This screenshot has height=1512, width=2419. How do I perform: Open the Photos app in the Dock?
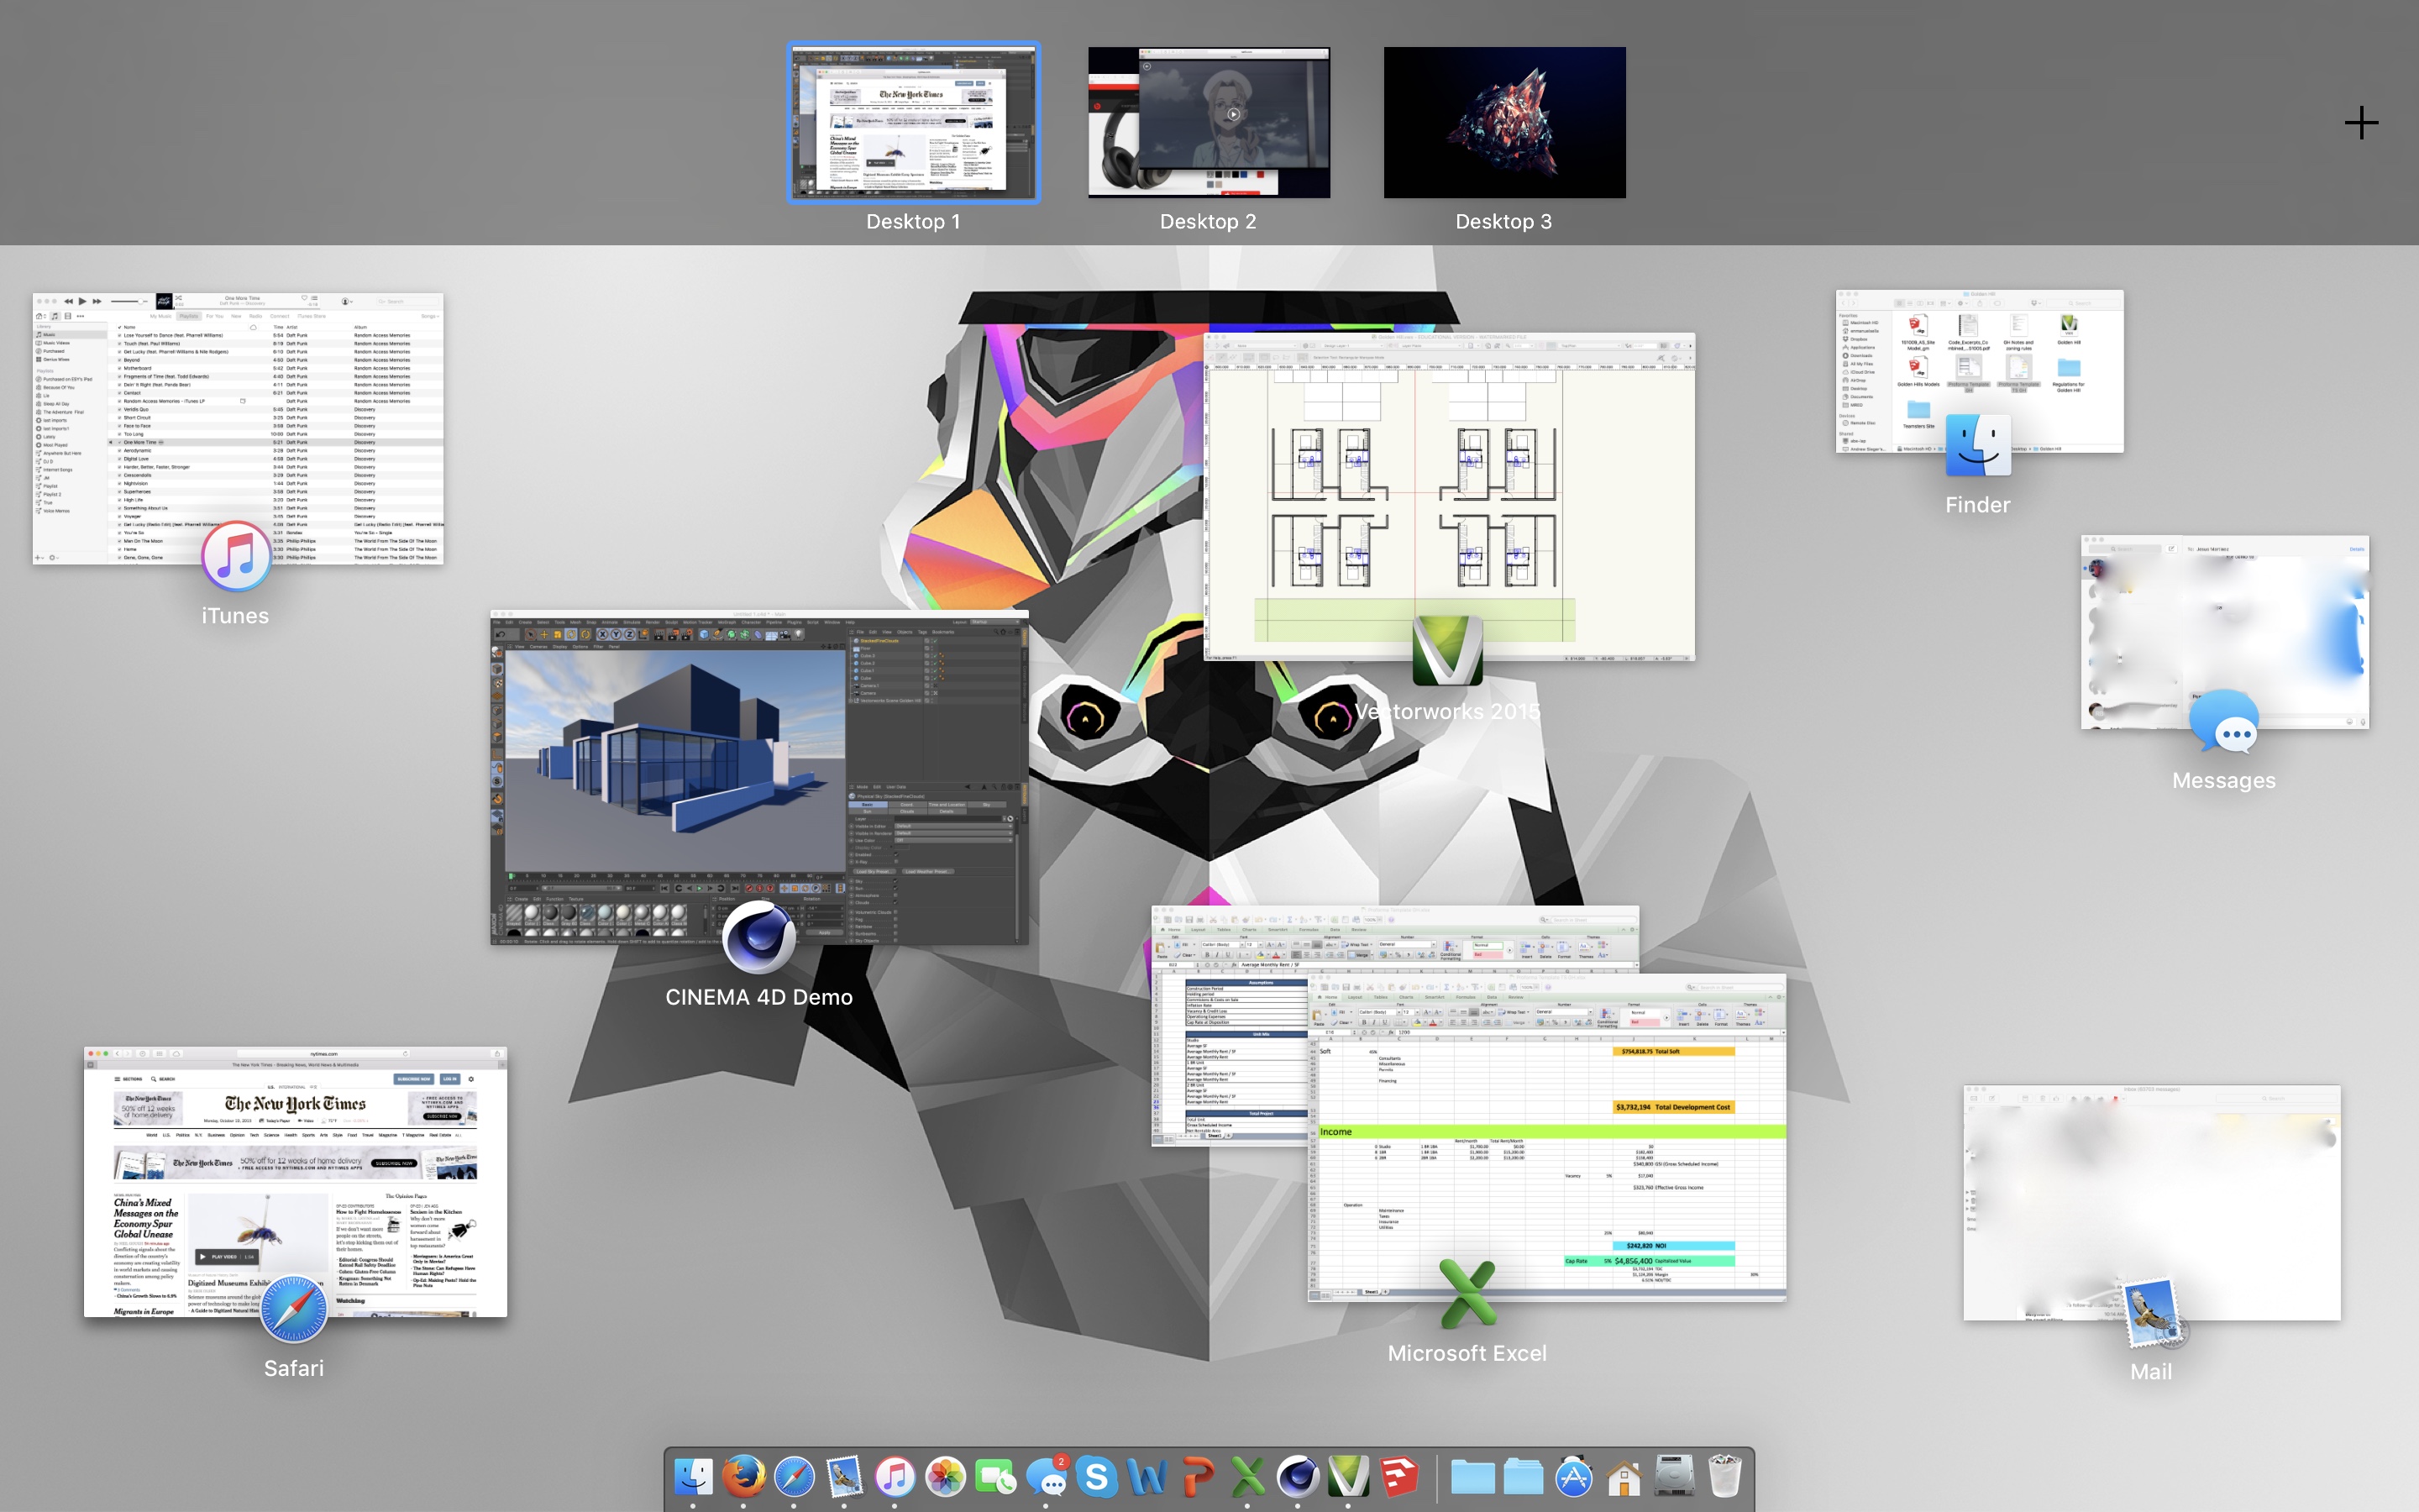coord(945,1477)
